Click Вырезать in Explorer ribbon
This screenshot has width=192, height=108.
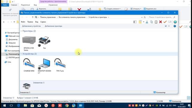pos(41,9)
